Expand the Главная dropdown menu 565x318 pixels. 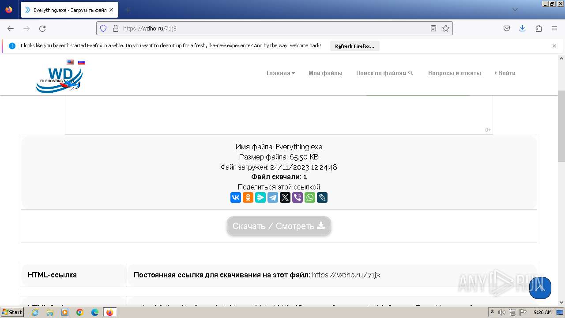tap(281, 73)
